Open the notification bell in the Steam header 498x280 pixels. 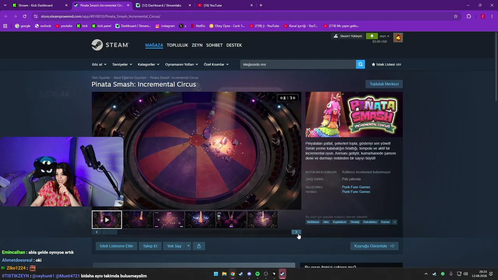pyautogui.click(x=372, y=36)
